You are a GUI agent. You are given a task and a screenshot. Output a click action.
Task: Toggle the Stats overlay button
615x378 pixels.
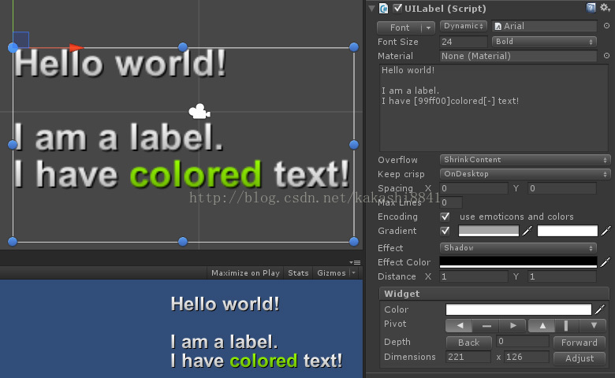(298, 273)
